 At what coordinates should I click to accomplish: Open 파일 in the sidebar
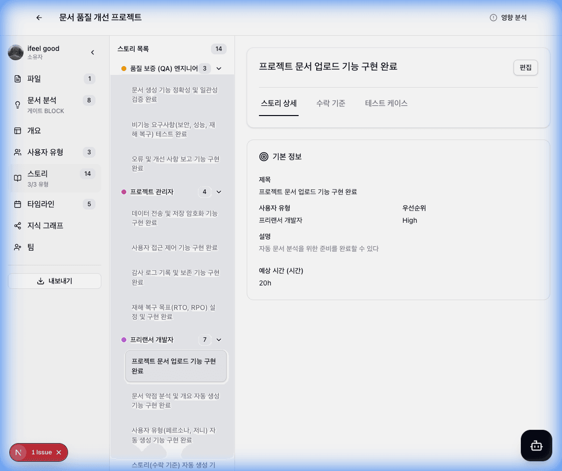click(34, 79)
